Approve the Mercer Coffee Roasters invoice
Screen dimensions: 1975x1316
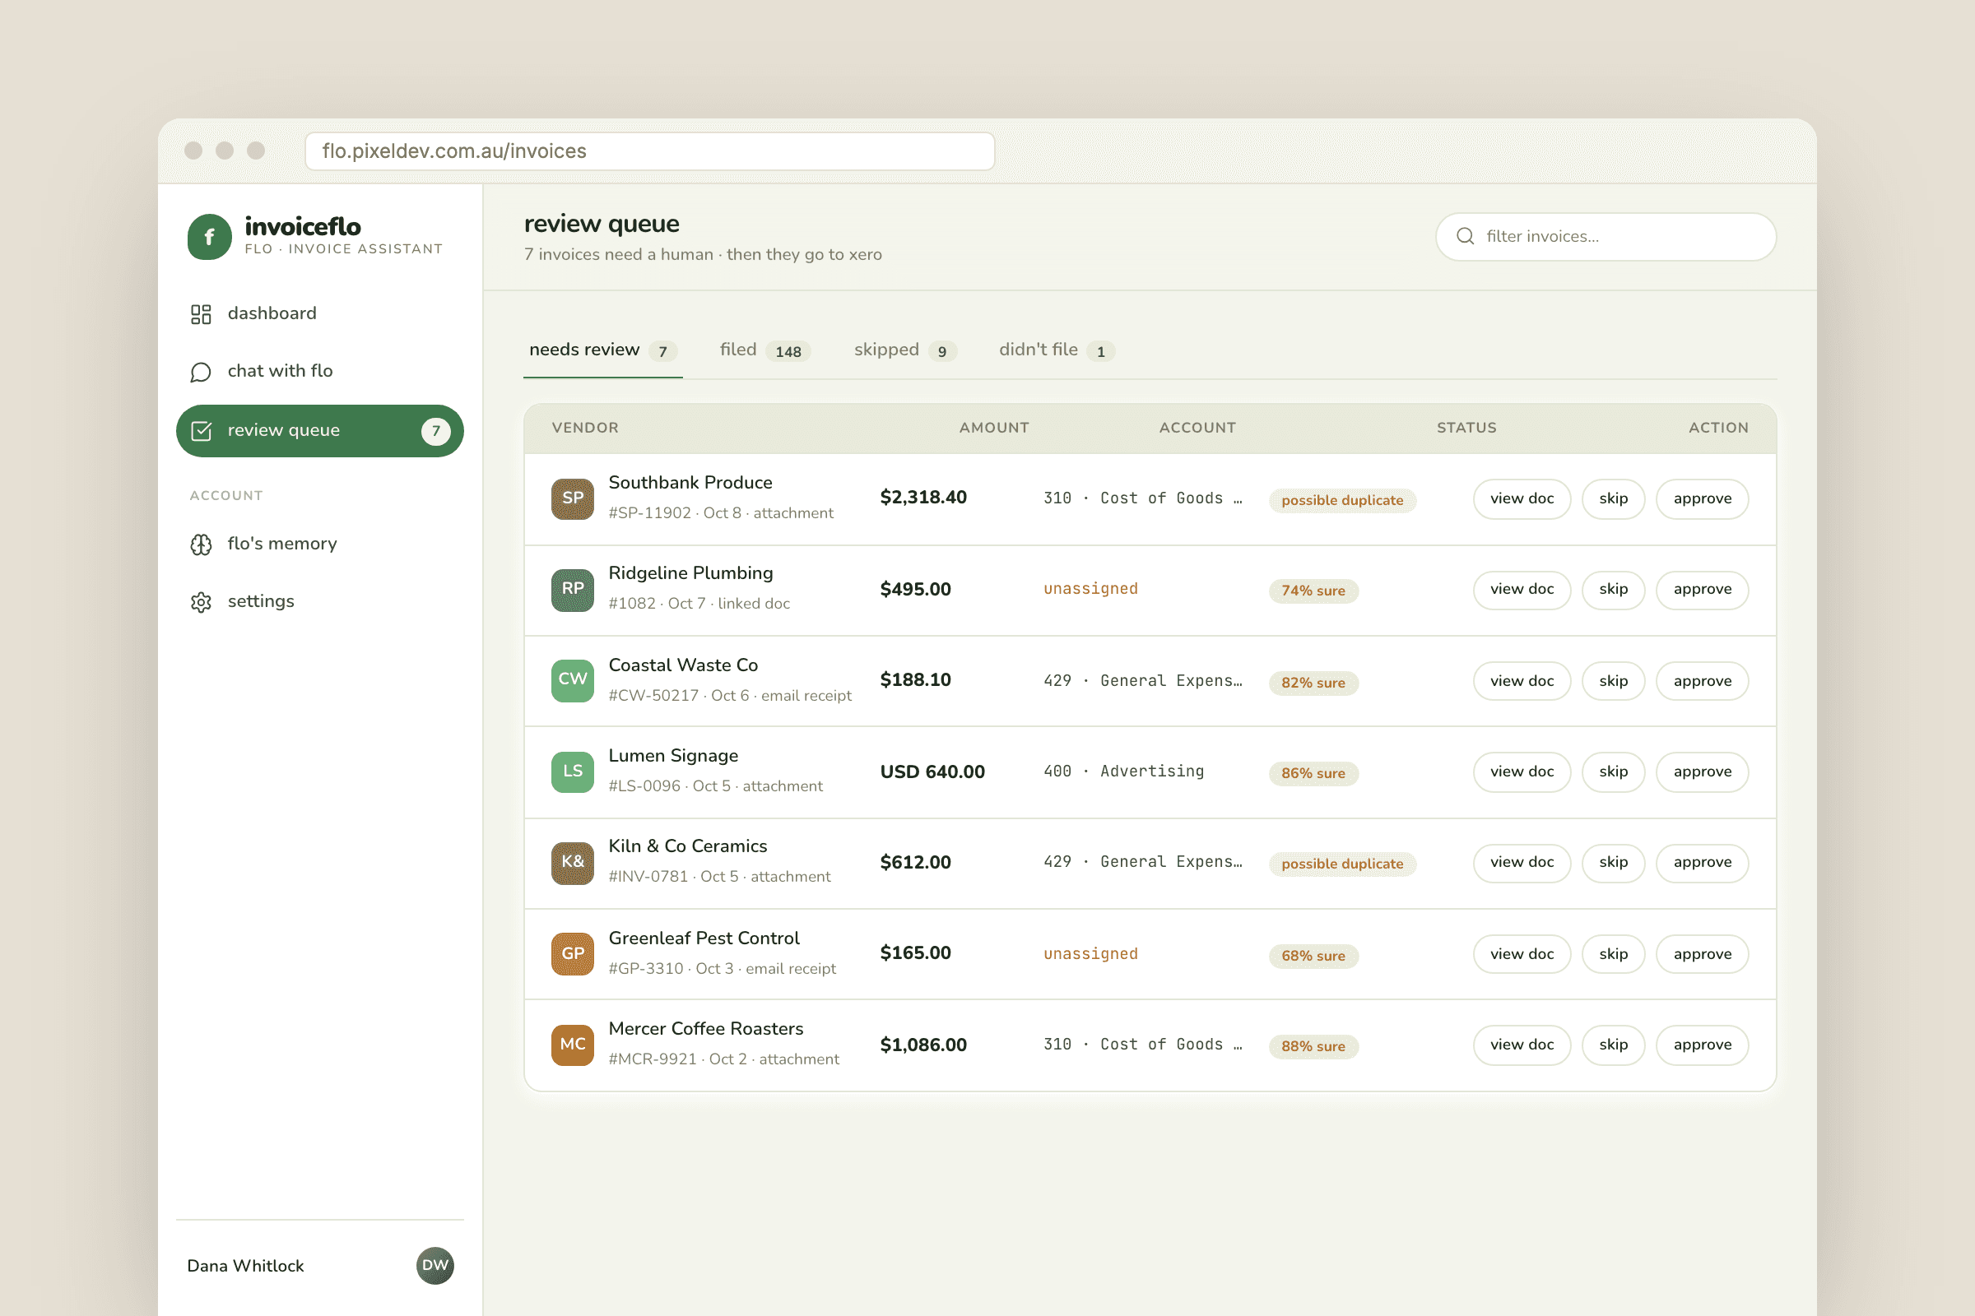coord(1702,1045)
